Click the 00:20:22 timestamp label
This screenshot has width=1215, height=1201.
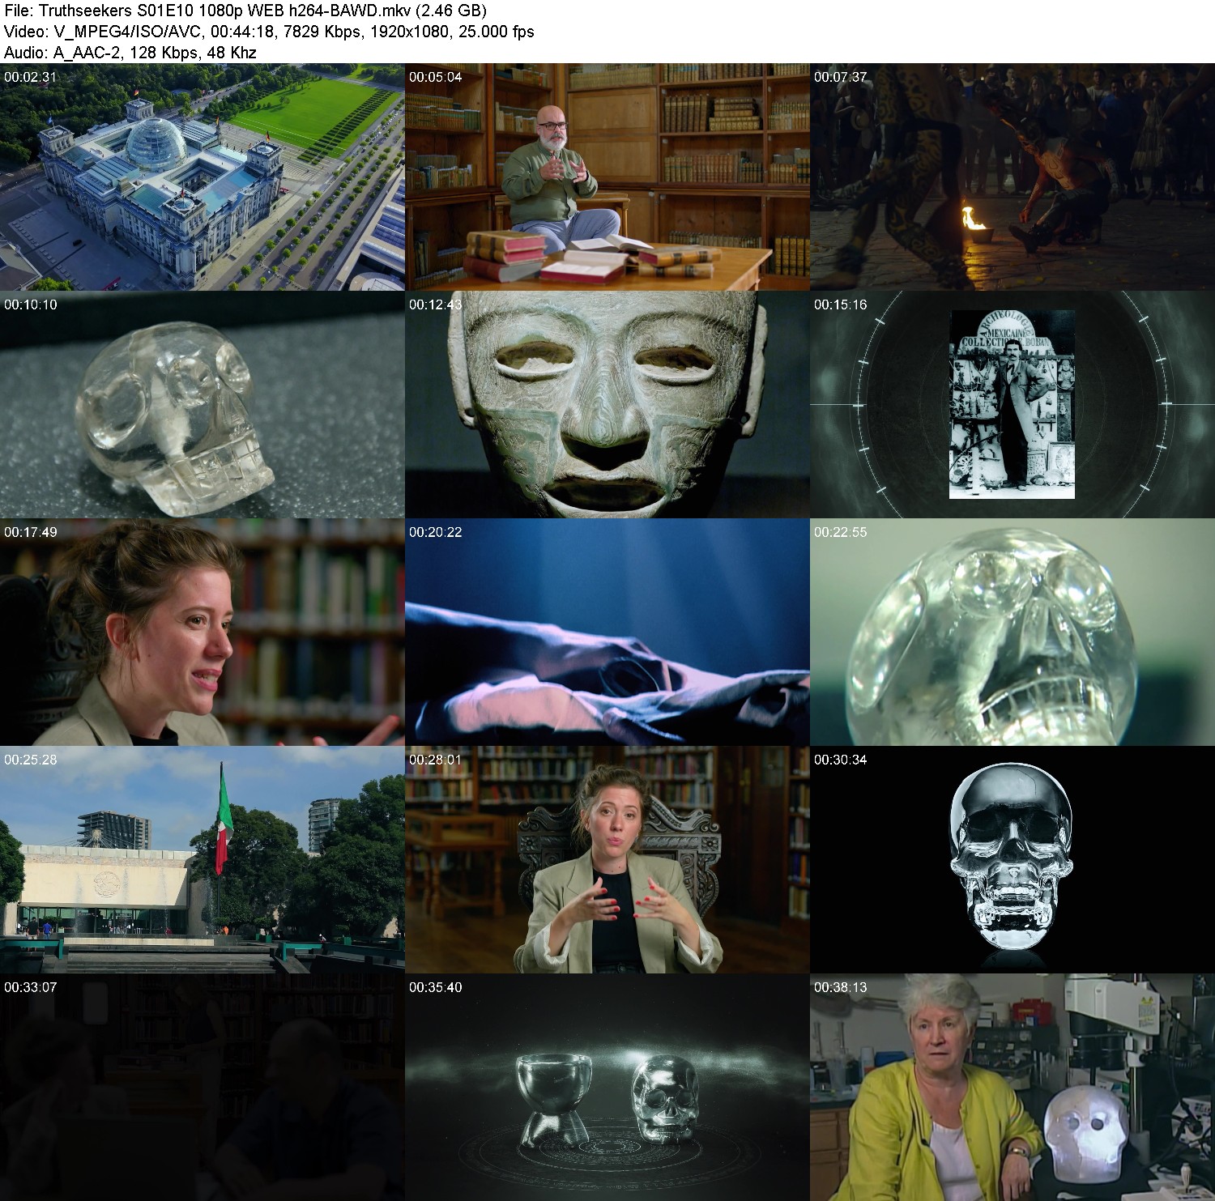coord(435,532)
